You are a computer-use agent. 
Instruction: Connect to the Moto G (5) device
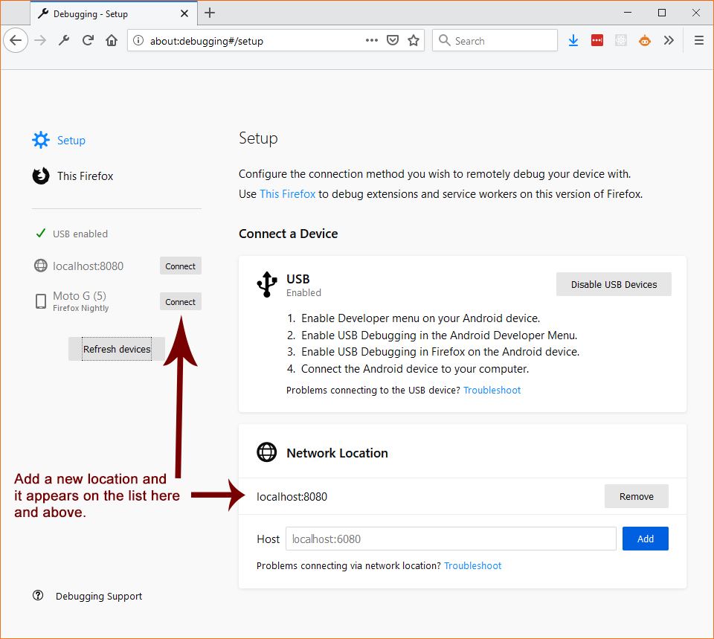(180, 302)
